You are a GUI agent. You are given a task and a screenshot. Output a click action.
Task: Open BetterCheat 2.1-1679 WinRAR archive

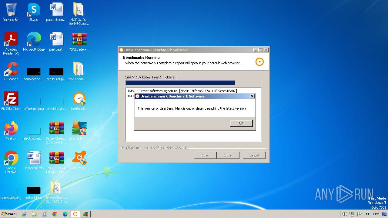click(56, 133)
